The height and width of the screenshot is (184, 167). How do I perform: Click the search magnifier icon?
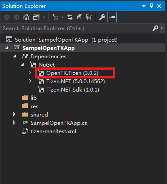tap(155, 28)
